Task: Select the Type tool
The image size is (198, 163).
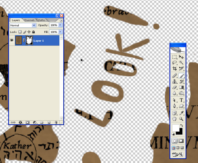Action: [x=181, y=100]
